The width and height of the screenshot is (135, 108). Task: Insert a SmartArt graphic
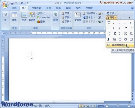43,17
